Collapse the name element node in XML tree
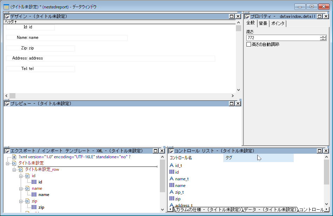The image size is (333, 216). [21, 188]
